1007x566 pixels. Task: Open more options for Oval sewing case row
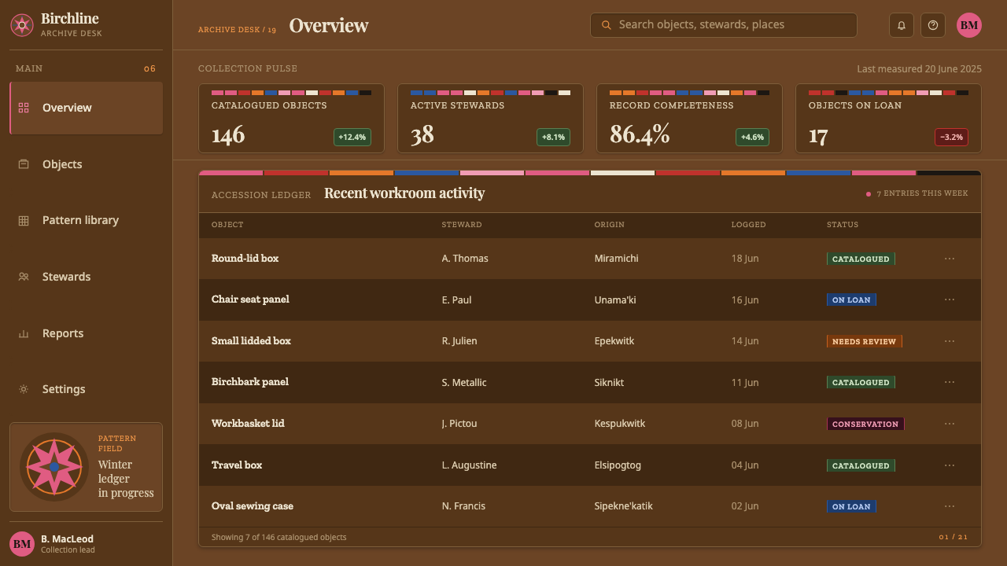(x=950, y=506)
